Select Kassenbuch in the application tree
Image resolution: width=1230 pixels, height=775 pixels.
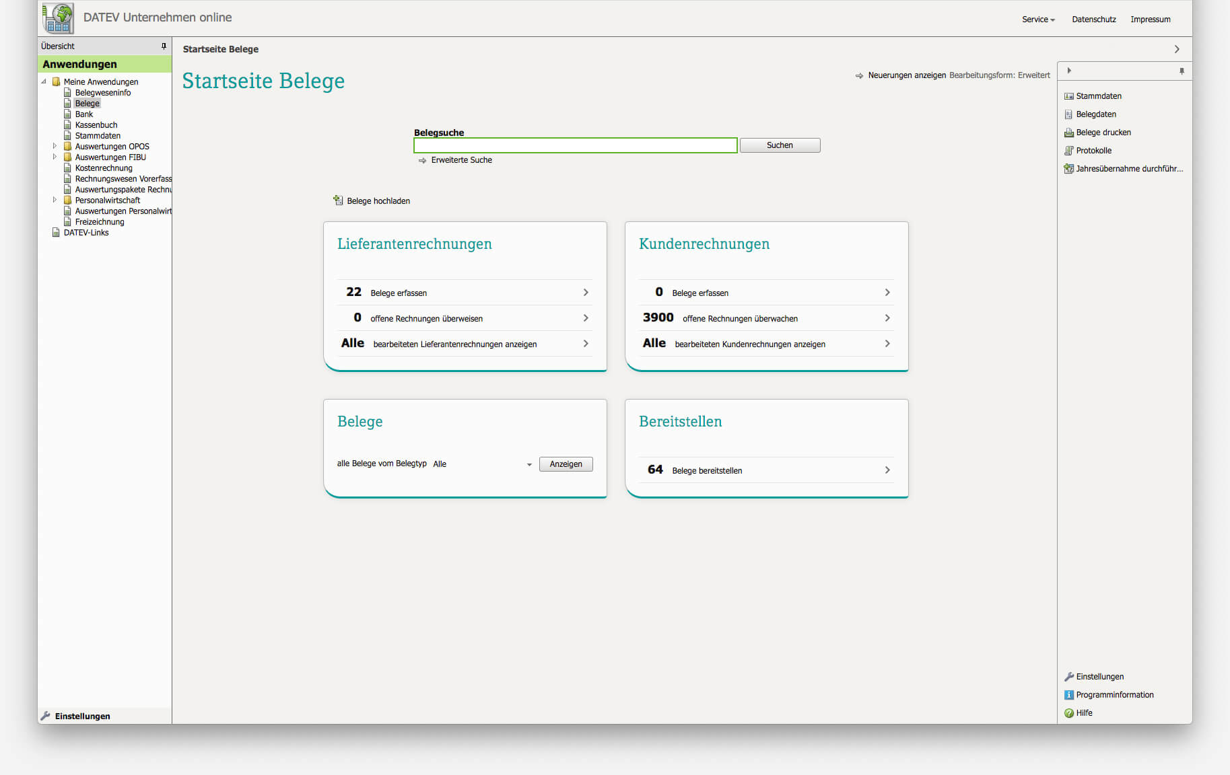tap(96, 125)
